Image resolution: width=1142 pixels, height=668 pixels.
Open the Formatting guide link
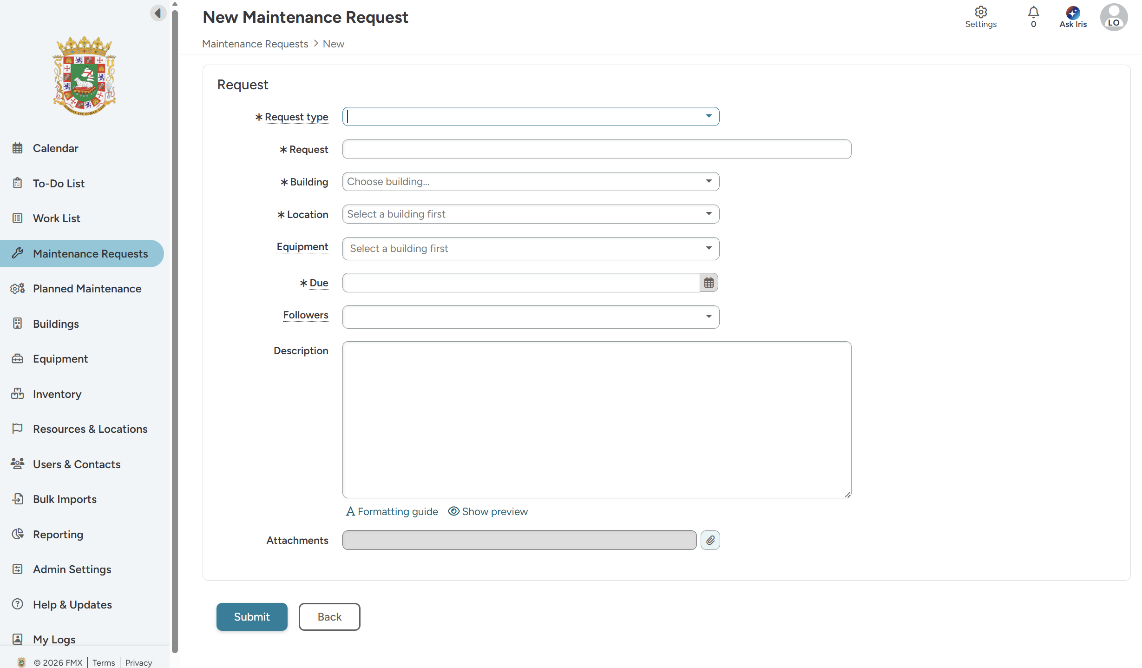pos(392,511)
